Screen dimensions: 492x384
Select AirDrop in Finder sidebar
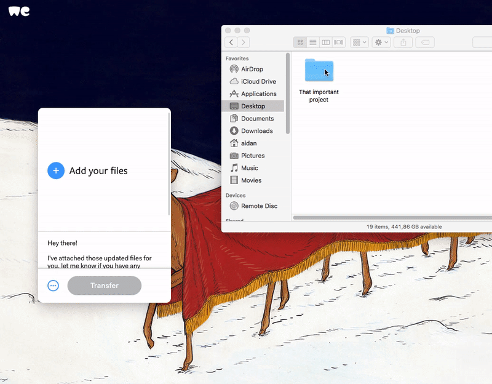pos(252,69)
